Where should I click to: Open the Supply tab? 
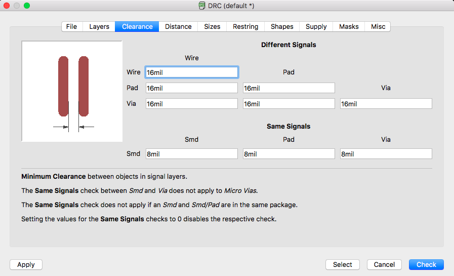tap(316, 27)
